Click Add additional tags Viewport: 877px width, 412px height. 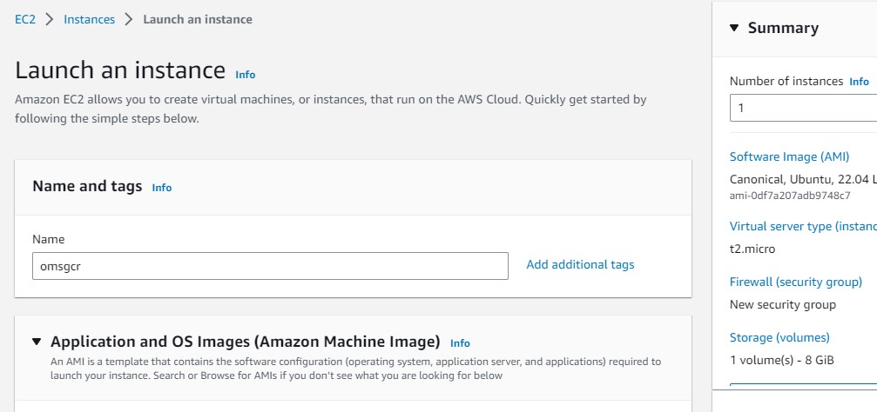(x=580, y=264)
